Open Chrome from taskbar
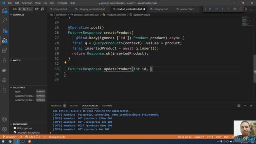This screenshot has width=256, height=144. (x=10, y=141)
